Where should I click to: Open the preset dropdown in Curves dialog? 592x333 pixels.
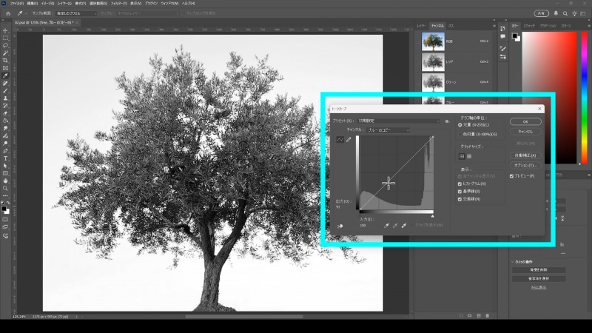tap(399, 121)
